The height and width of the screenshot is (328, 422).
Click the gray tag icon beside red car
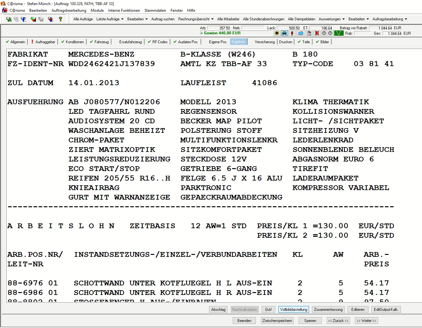[x=41, y=19]
